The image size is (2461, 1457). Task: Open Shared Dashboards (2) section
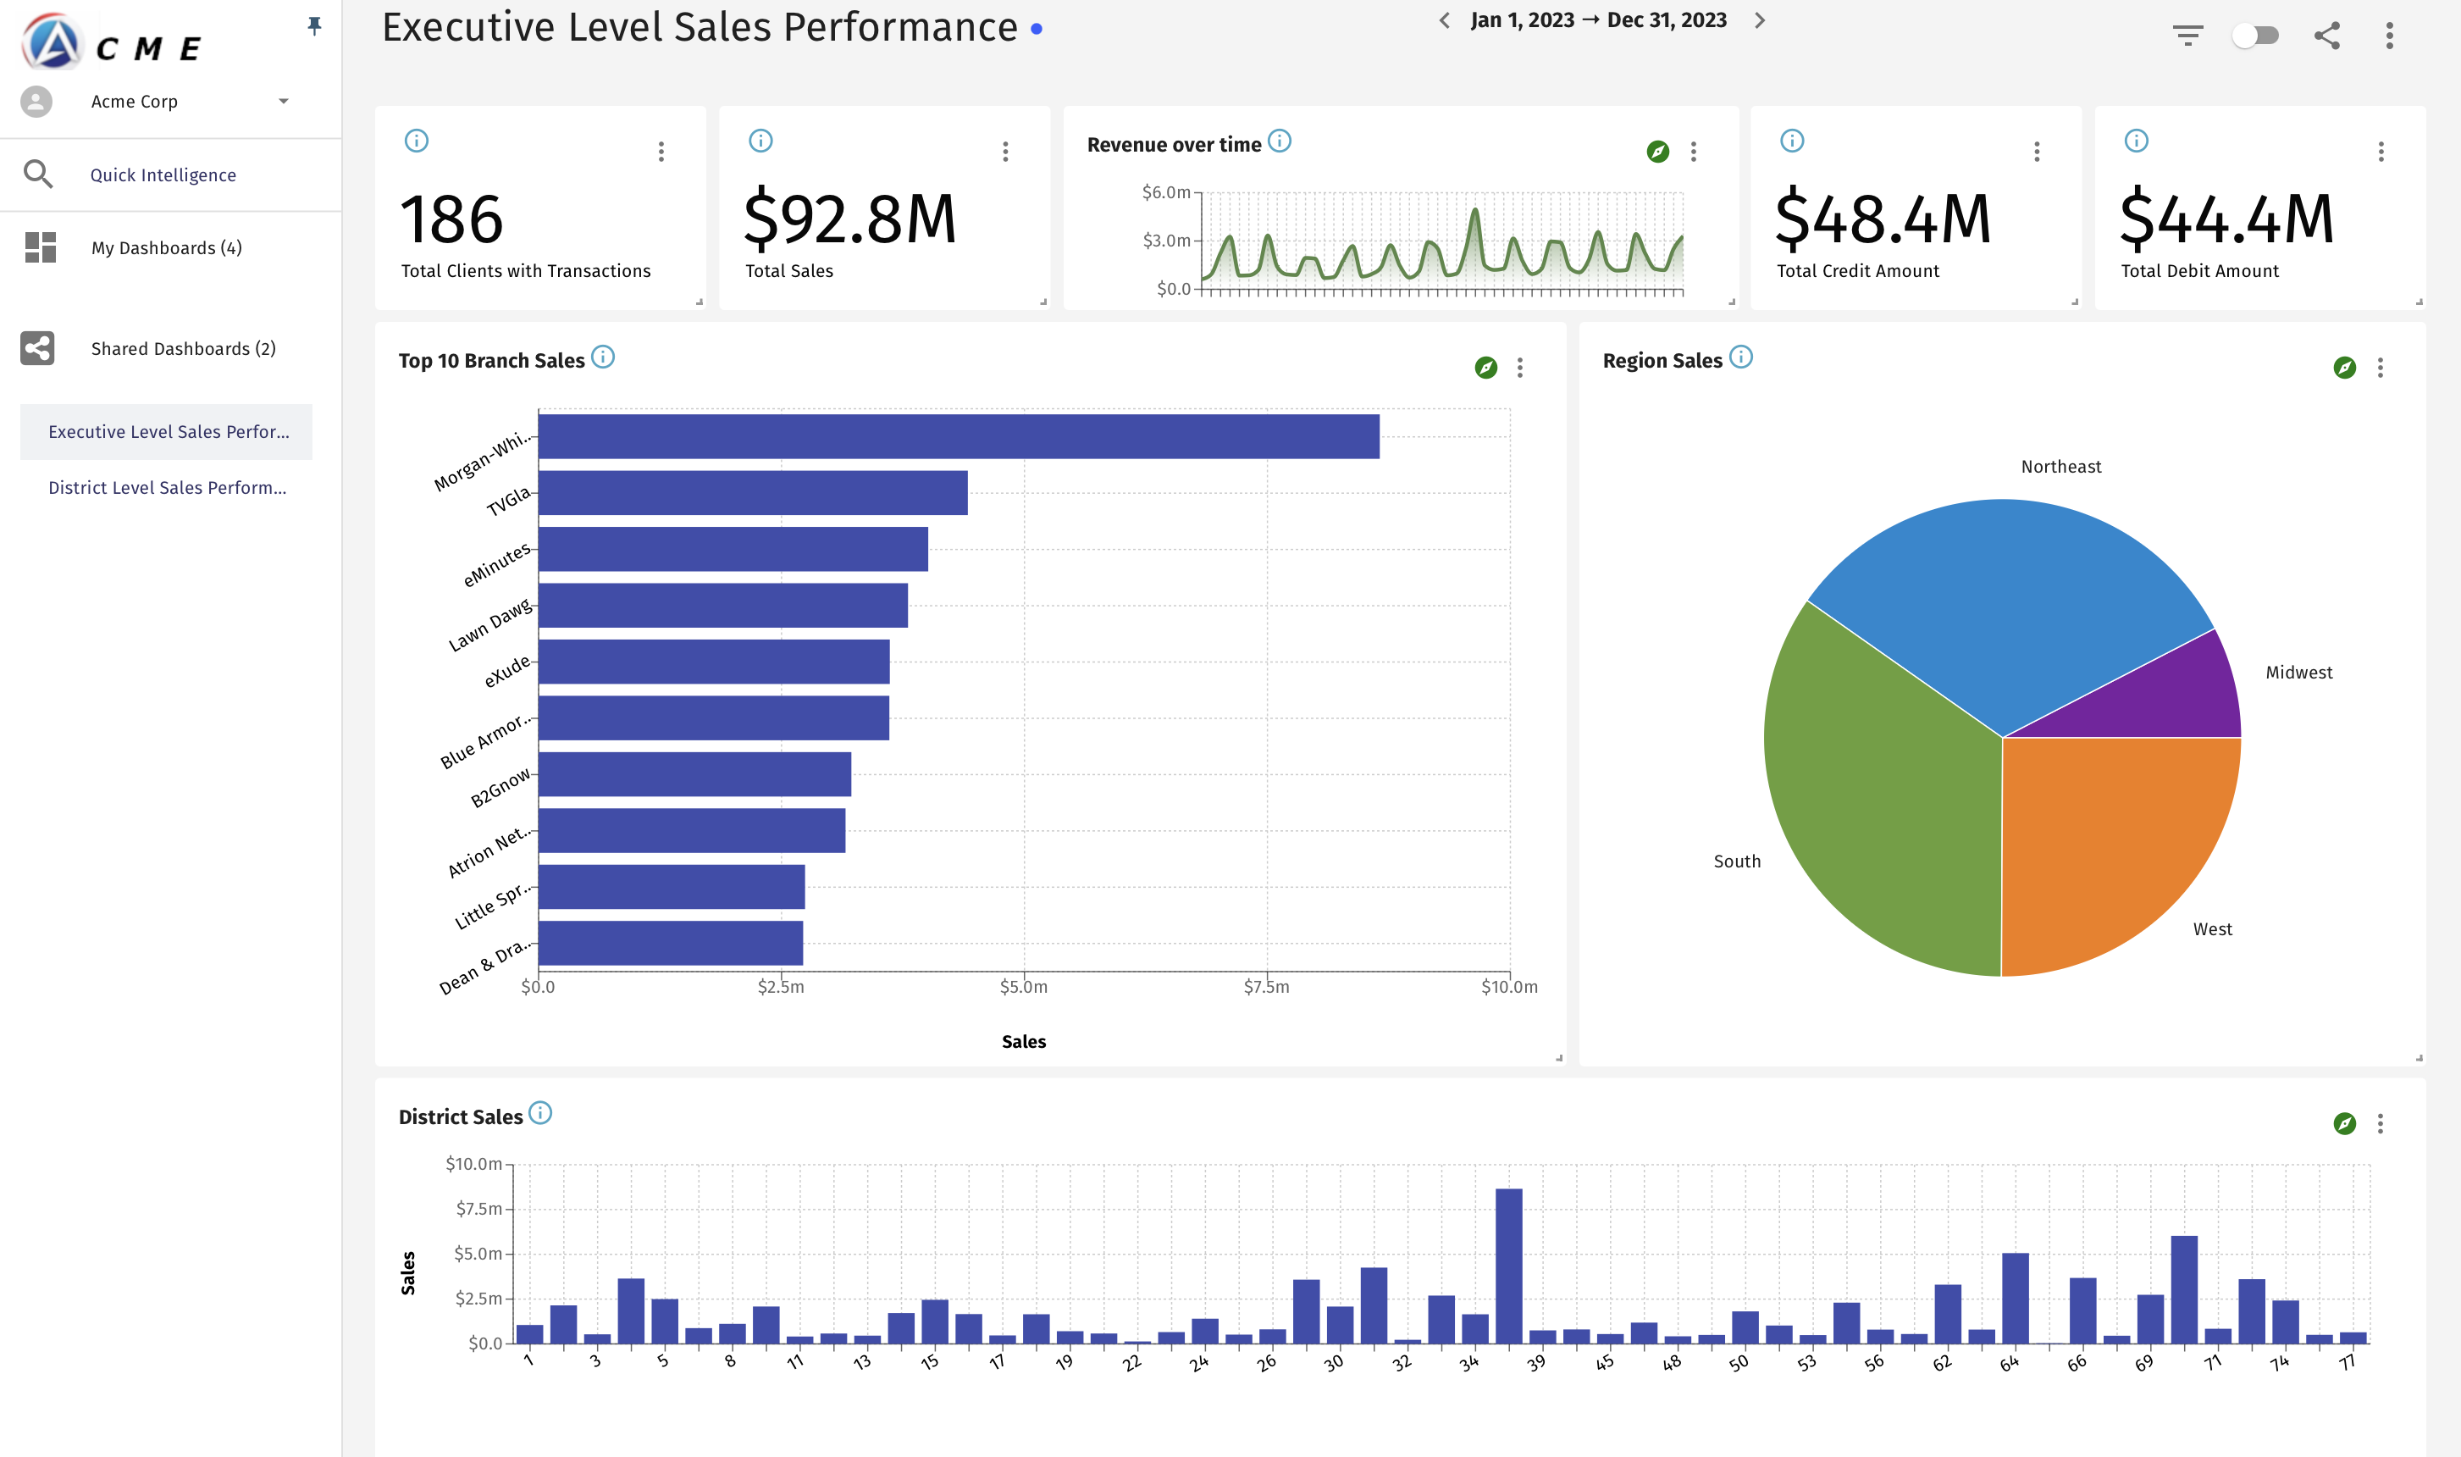(x=183, y=350)
